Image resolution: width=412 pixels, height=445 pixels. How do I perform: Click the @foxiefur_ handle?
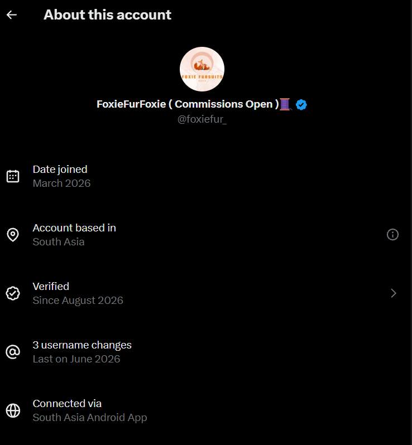click(202, 119)
